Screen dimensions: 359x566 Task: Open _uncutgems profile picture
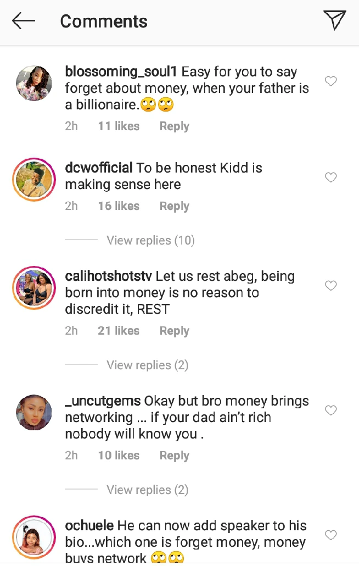(33, 413)
